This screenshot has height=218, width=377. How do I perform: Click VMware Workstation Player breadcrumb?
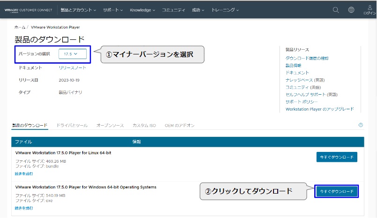point(55,27)
